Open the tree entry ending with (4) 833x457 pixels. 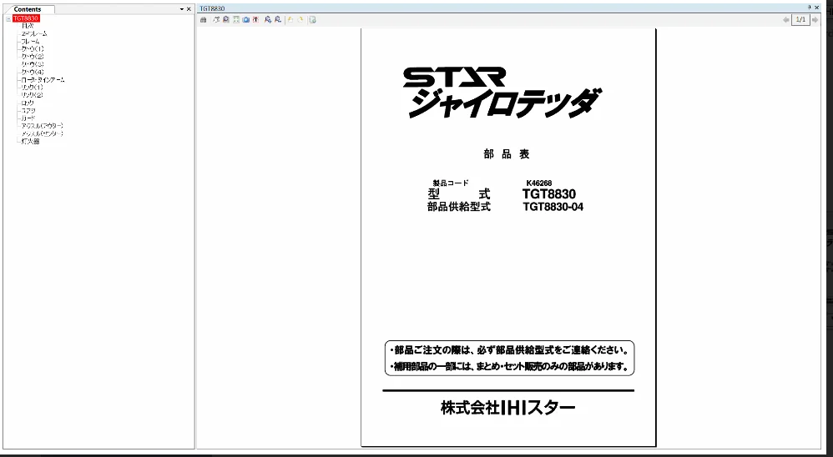tap(33, 72)
